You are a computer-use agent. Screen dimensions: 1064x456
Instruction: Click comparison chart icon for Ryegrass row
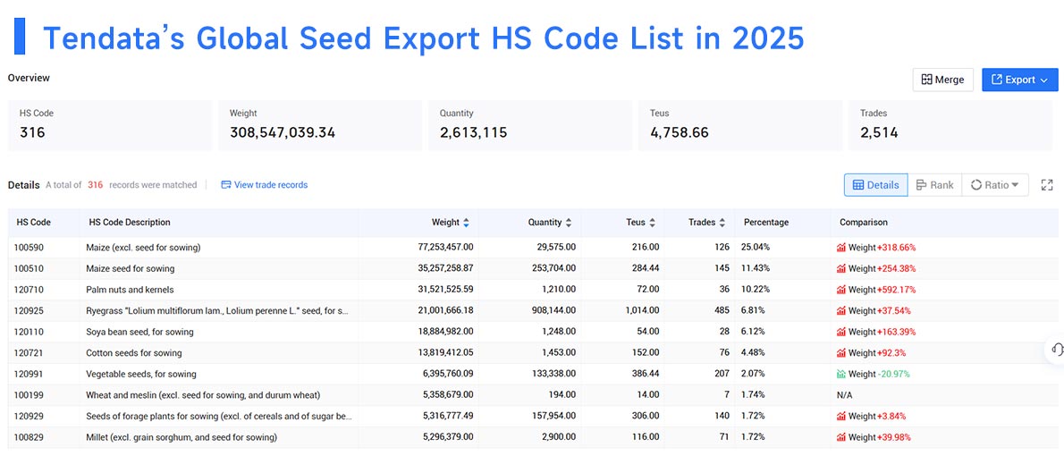(x=841, y=311)
